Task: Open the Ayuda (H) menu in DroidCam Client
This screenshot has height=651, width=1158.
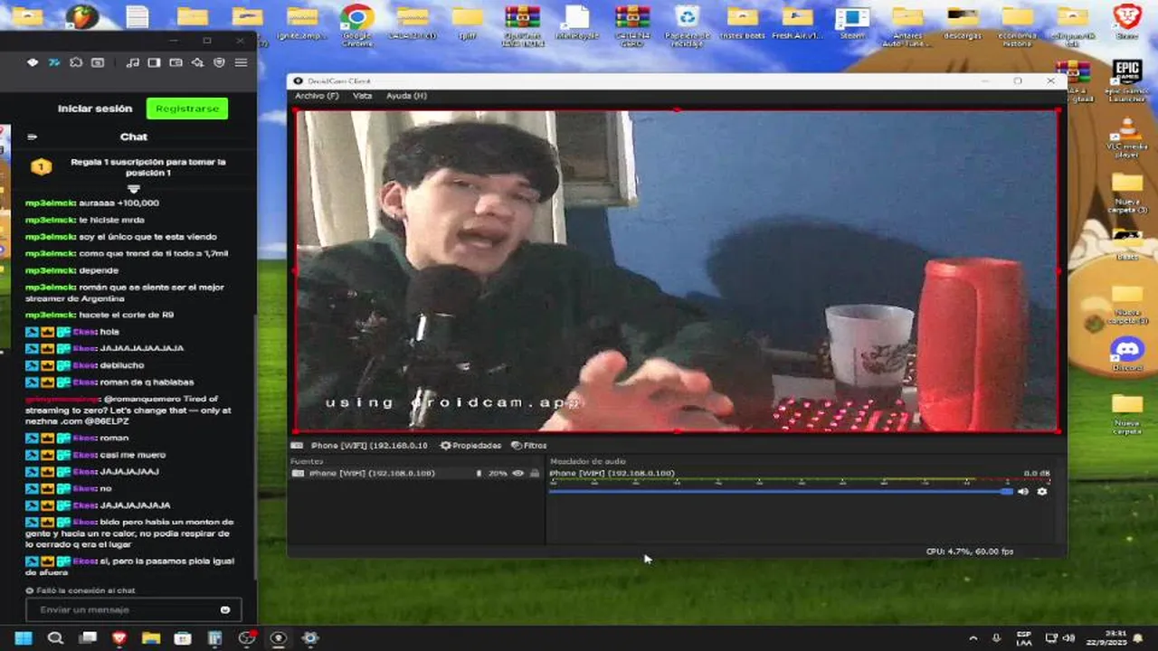Action: [x=406, y=96]
